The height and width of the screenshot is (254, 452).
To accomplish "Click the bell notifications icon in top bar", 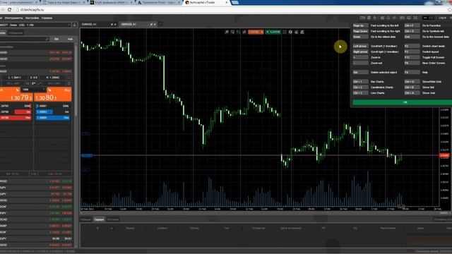I will click(388, 18).
